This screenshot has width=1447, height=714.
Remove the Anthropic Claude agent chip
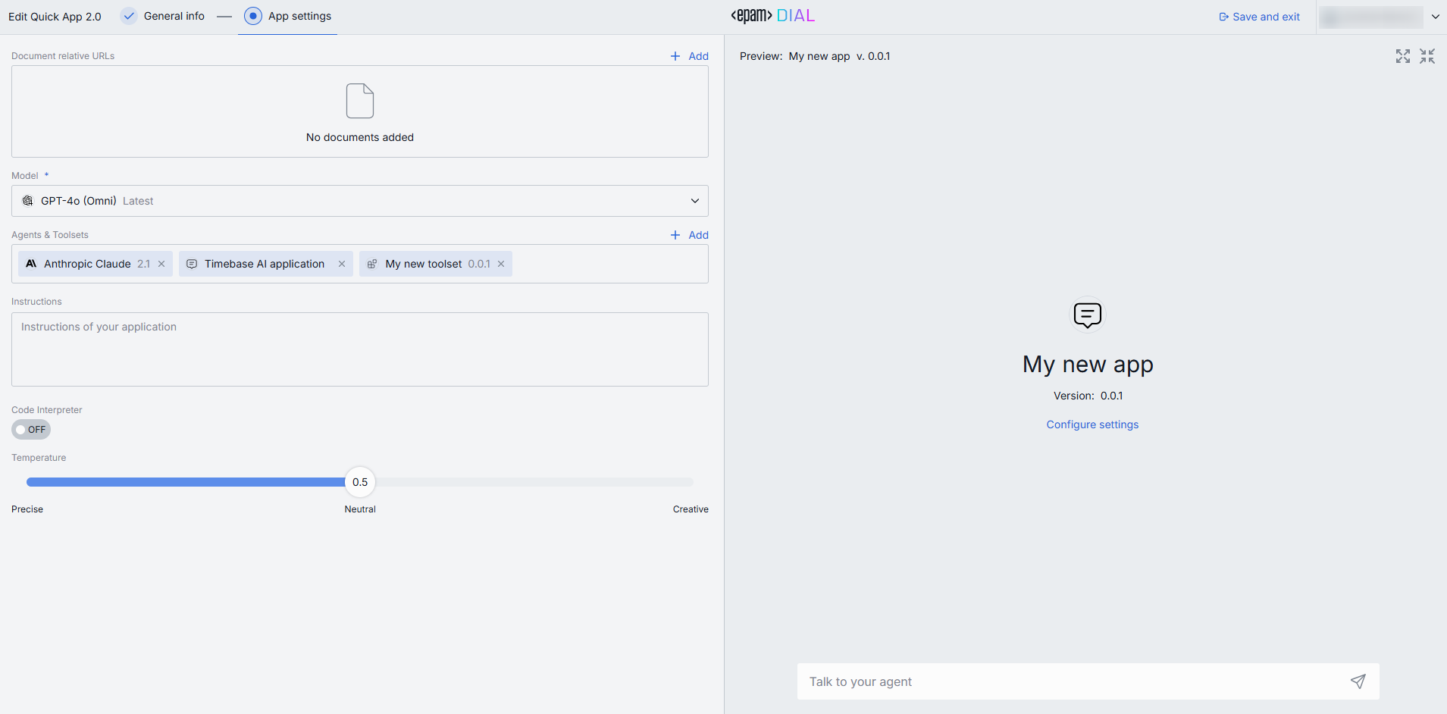point(161,264)
